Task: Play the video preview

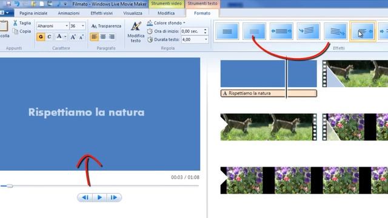Action: pyautogui.click(x=99, y=197)
